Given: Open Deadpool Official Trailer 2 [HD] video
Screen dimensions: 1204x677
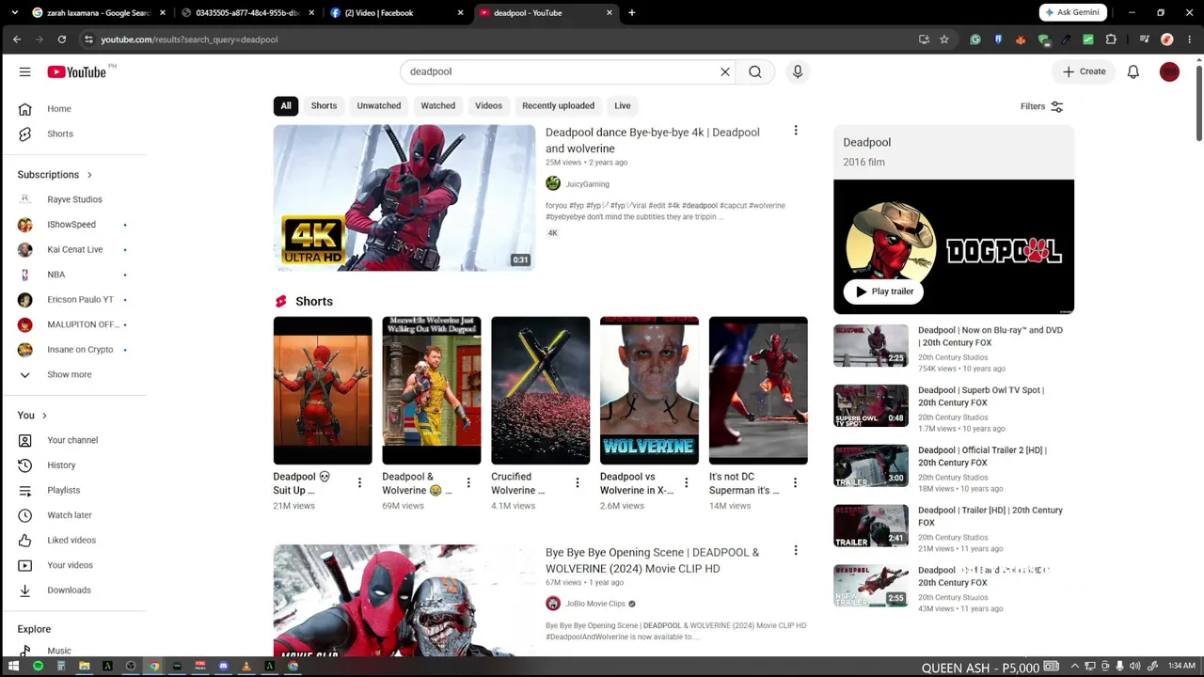Looking at the screenshot, I should coord(982,456).
